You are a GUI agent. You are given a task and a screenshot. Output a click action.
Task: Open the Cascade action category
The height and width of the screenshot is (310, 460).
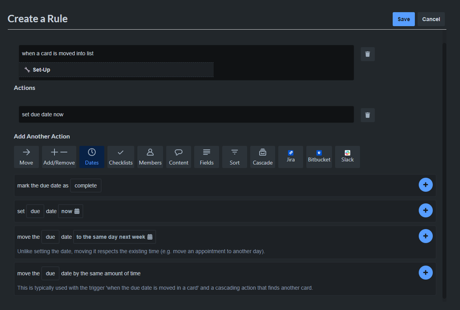[262, 157]
